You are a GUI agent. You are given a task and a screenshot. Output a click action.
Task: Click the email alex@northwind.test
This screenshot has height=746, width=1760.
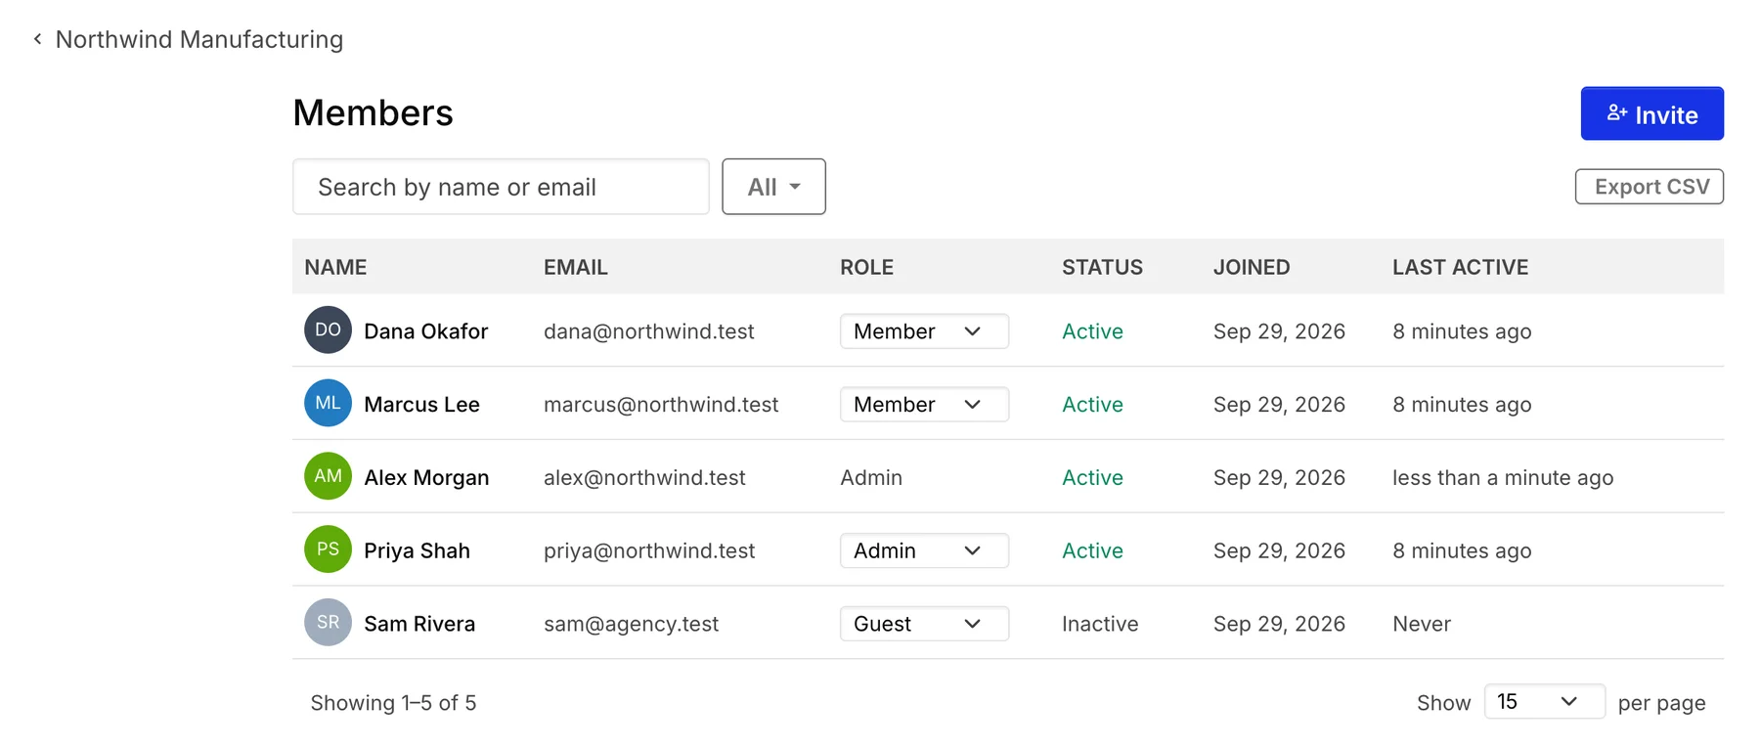(x=644, y=477)
